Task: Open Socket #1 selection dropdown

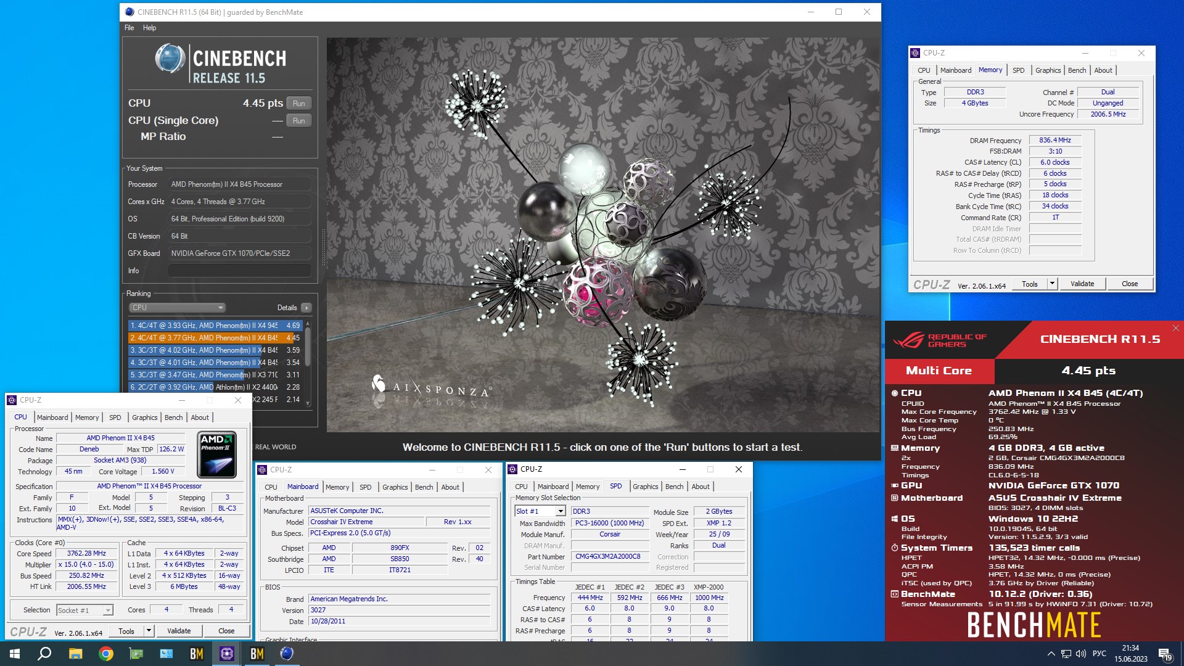Action: [x=84, y=610]
